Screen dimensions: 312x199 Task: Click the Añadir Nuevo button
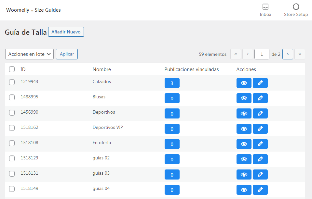(x=66, y=32)
